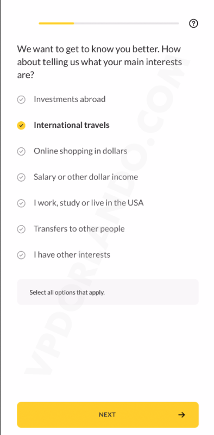
Task: Tick the circle for I have other interests
Action: tap(21, 255)
